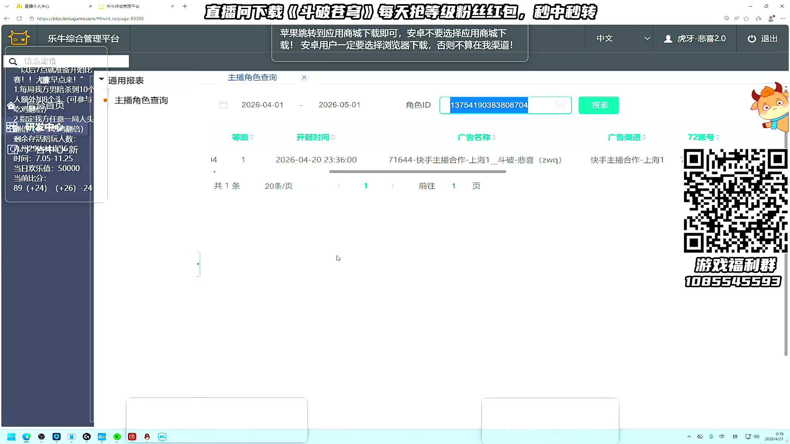Click the 乐牛 bull logo icon
790x444 pixels.
point(19,38)
